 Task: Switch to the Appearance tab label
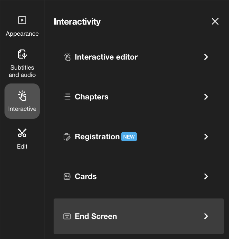[22, 34]
